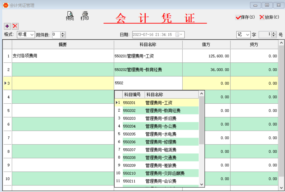Increase attachment count with up arrow

[x=63, y=33]
